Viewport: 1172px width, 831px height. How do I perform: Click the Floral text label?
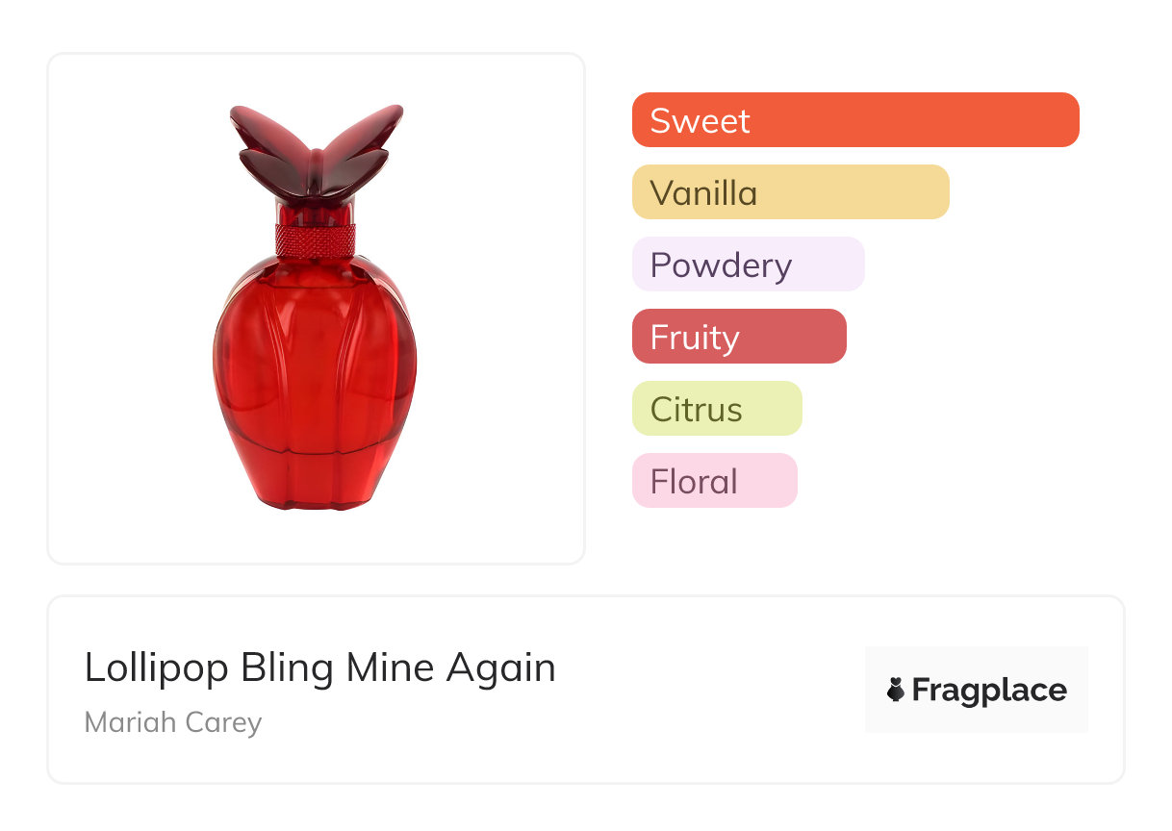coord(694,481)
